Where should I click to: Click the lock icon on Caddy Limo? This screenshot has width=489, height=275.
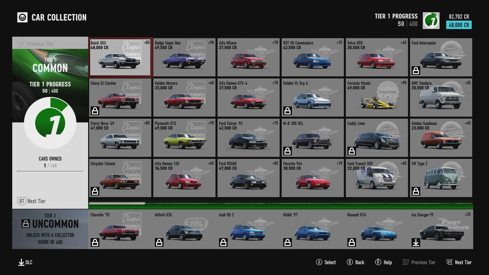pyautogui.click(x=352, y=151)
